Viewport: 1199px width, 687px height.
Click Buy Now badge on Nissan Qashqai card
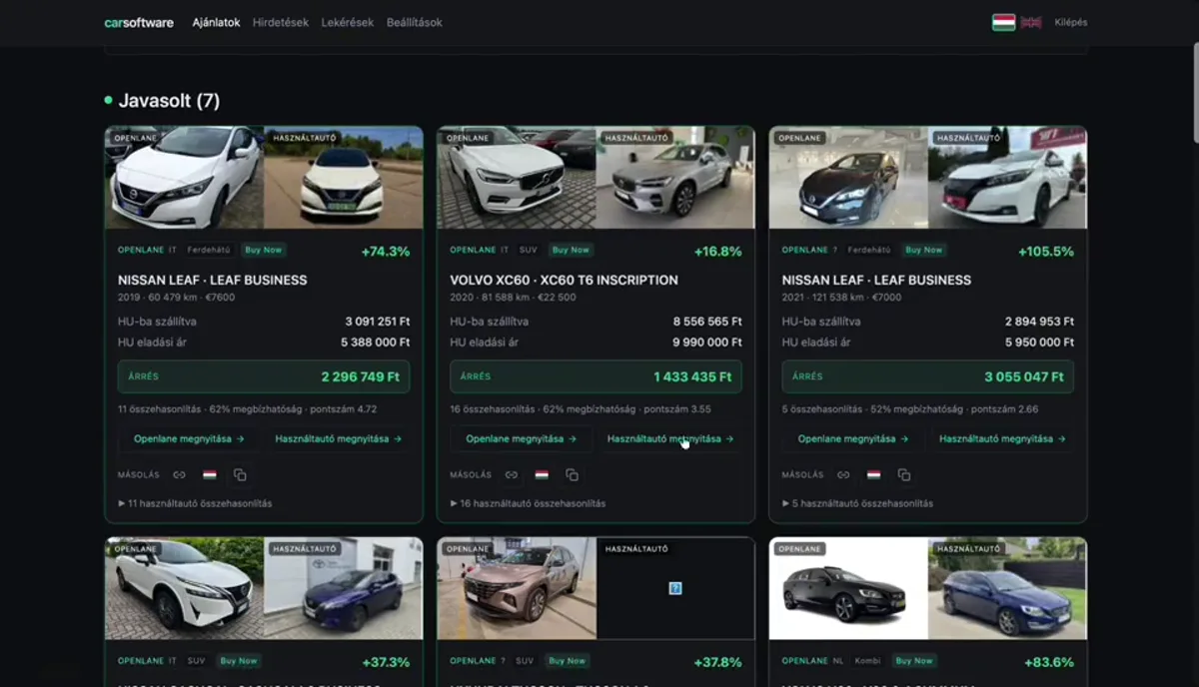pos(238,661)
